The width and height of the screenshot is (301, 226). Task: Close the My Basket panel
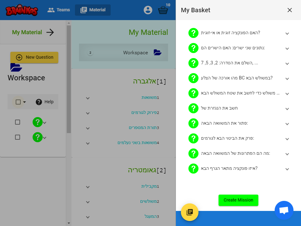[x=289, y=10]
